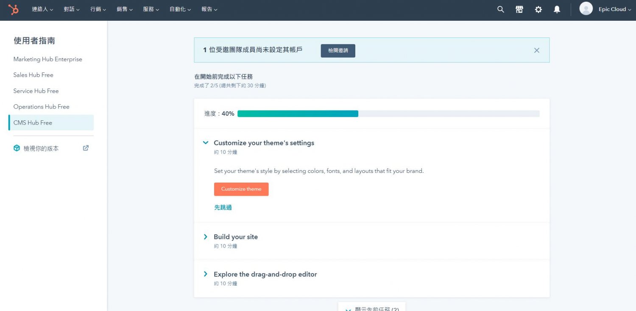Open the settings gear icon
This screenshot has height=311, width=636.
(538, 9)
